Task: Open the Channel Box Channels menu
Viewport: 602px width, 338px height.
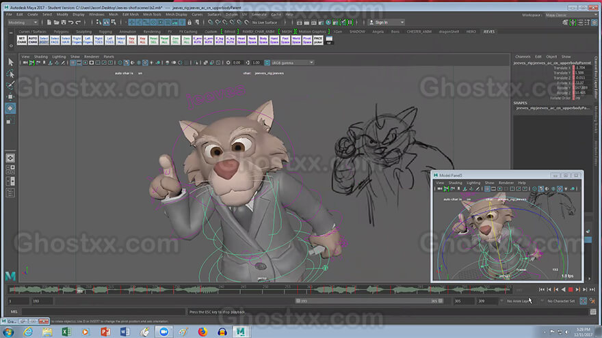Action: pos(523,57)
